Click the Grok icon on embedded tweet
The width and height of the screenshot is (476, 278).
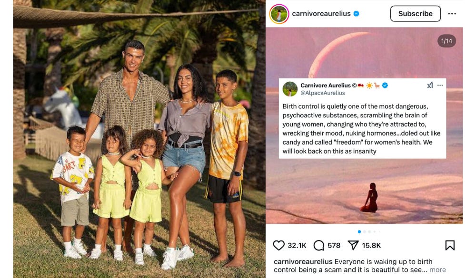(x=430, y=86)
